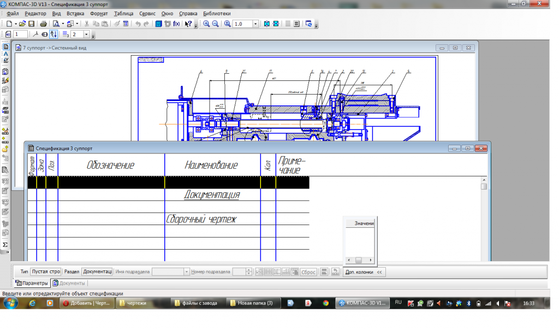Add a base object via the folder-star icon

(5, 149)
